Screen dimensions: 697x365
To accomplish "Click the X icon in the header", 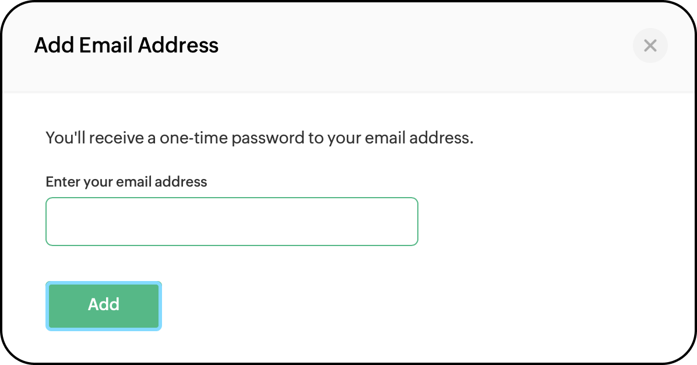I will (650, 45).
